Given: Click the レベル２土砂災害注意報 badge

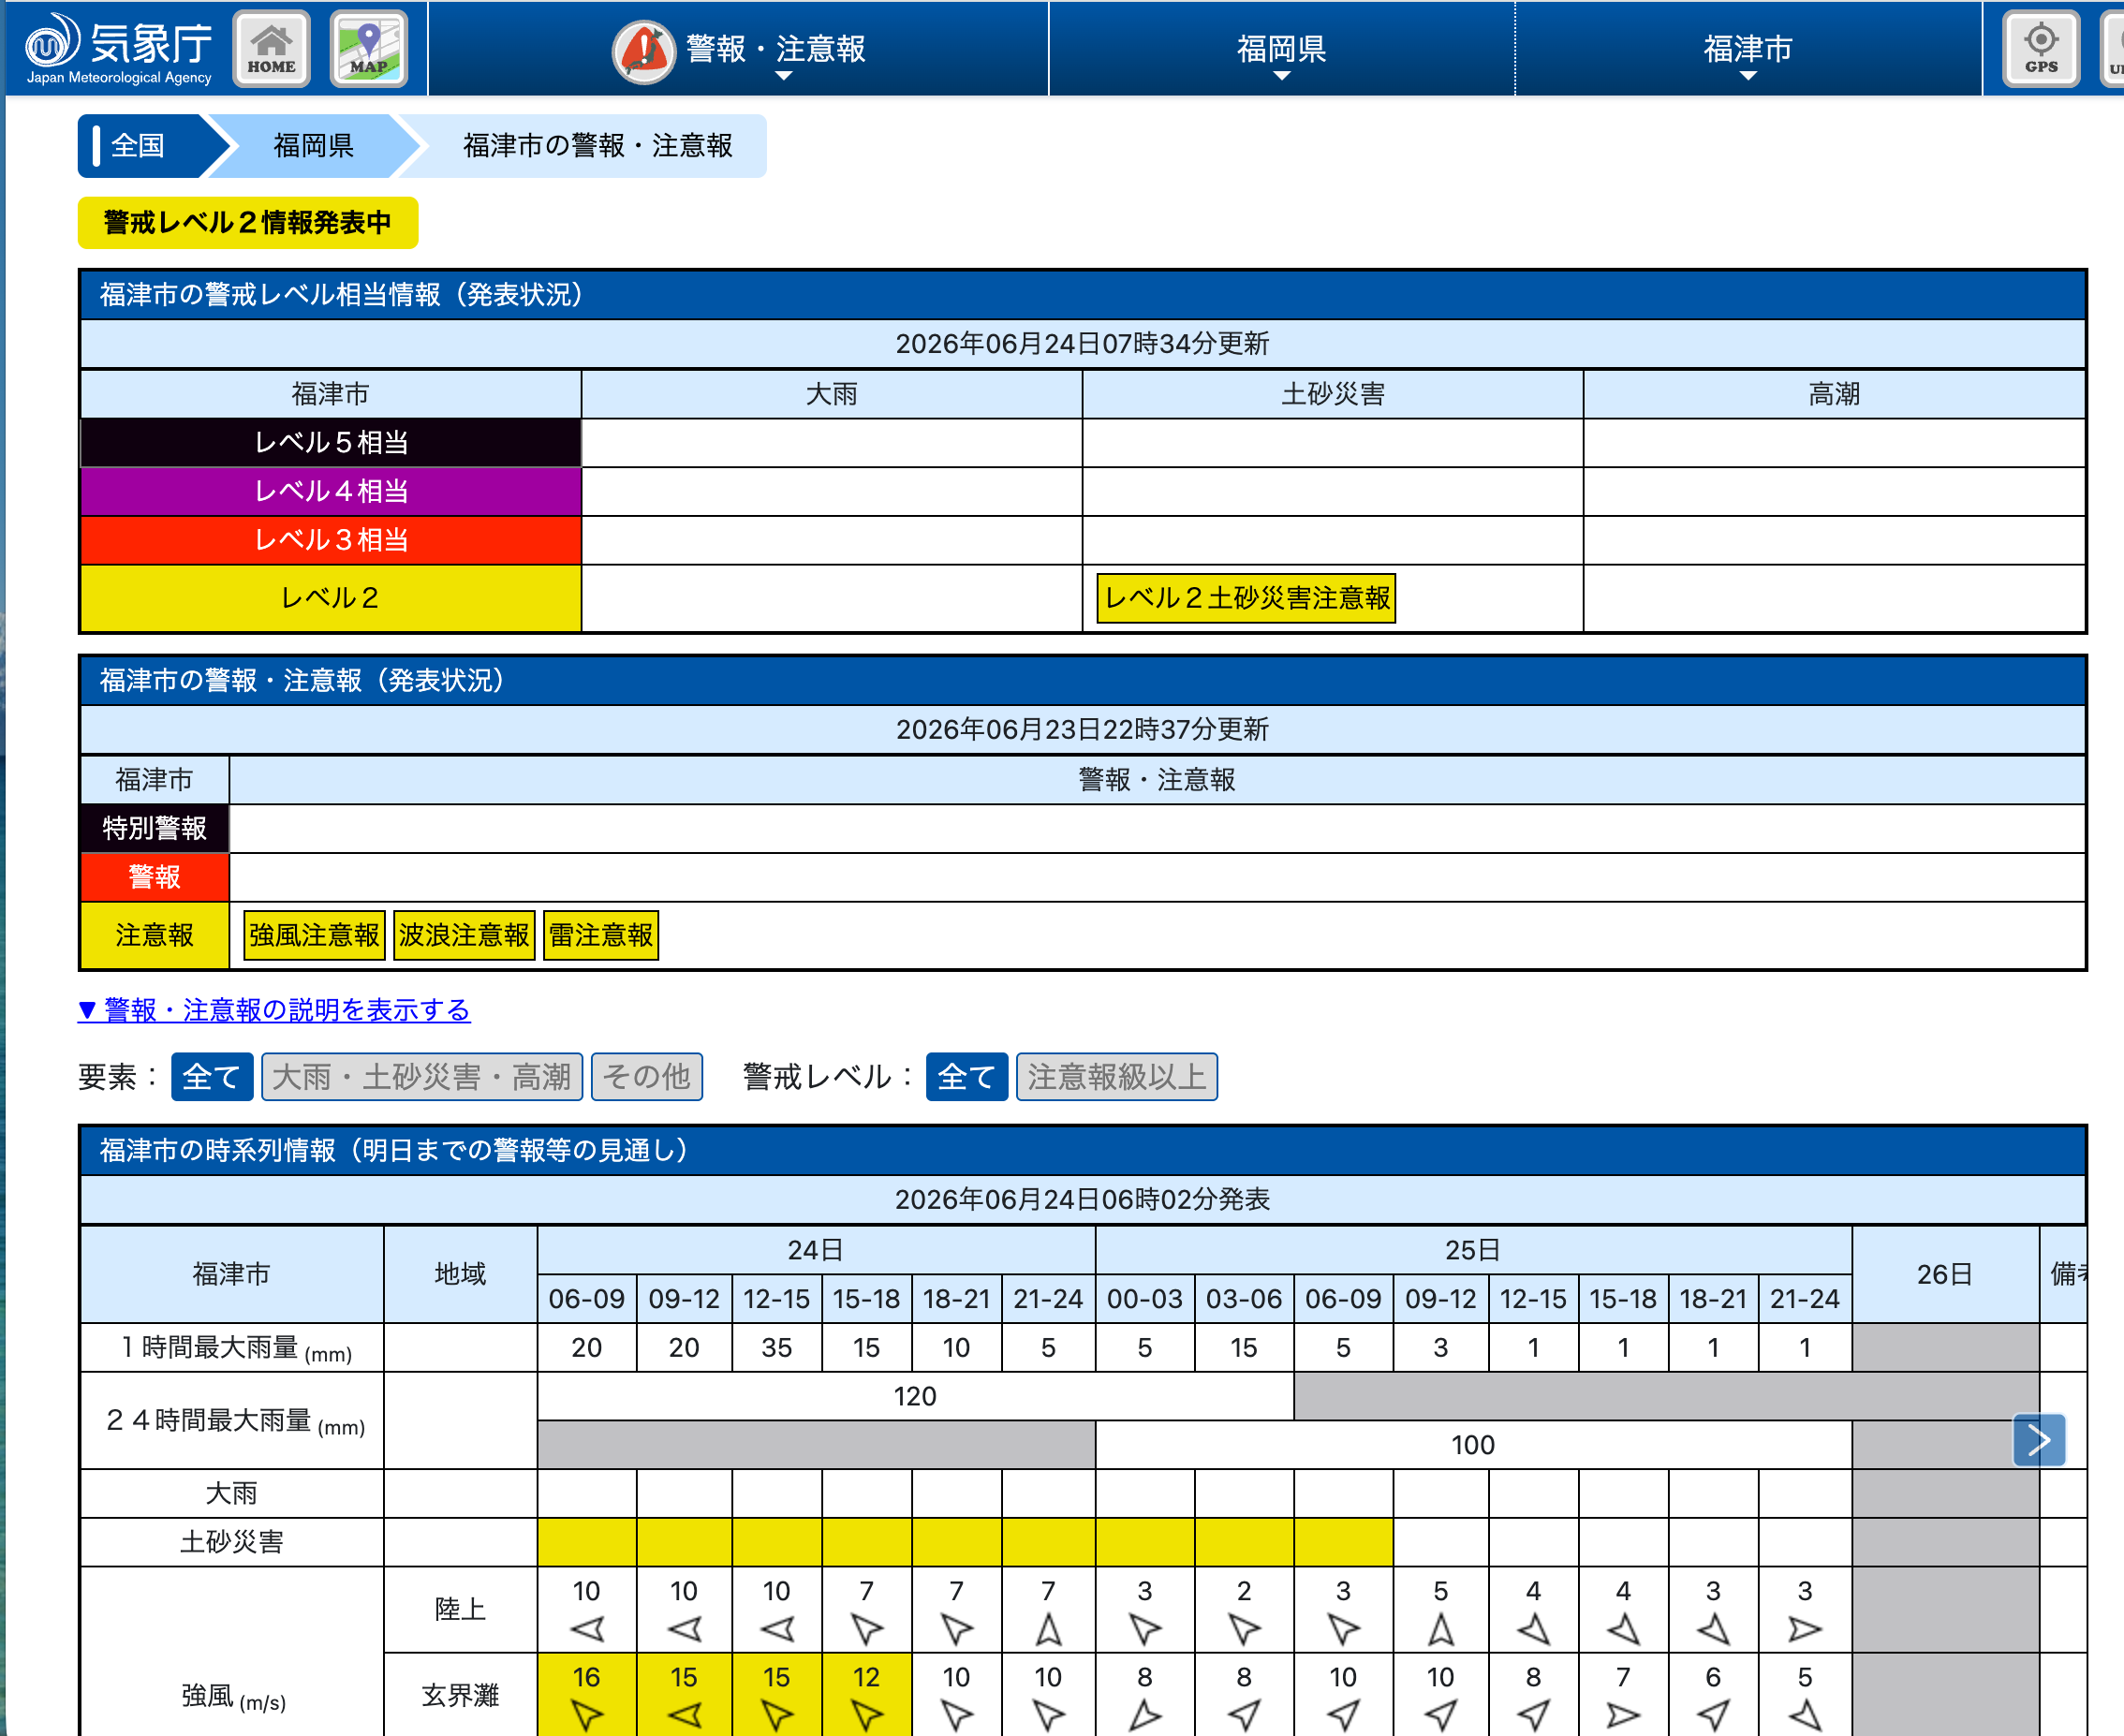Looking at the screenshot, I should [1246, 598].
